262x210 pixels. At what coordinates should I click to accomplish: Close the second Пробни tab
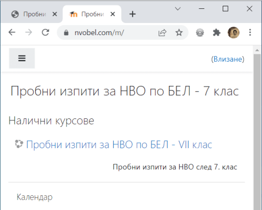coord(113,14)
